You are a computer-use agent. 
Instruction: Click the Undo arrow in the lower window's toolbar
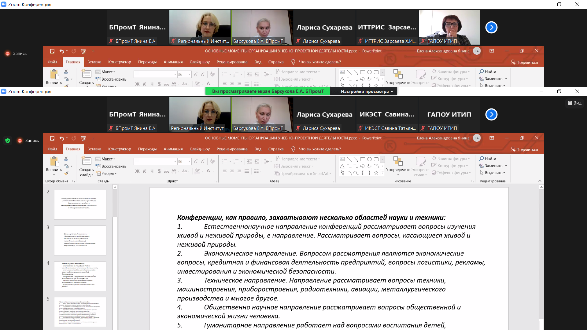point(62,138)
